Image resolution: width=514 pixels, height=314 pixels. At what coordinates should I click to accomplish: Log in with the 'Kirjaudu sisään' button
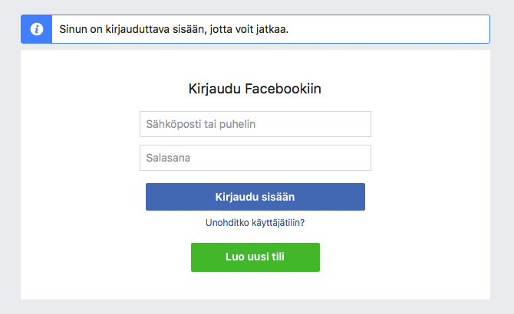point(255,197)
